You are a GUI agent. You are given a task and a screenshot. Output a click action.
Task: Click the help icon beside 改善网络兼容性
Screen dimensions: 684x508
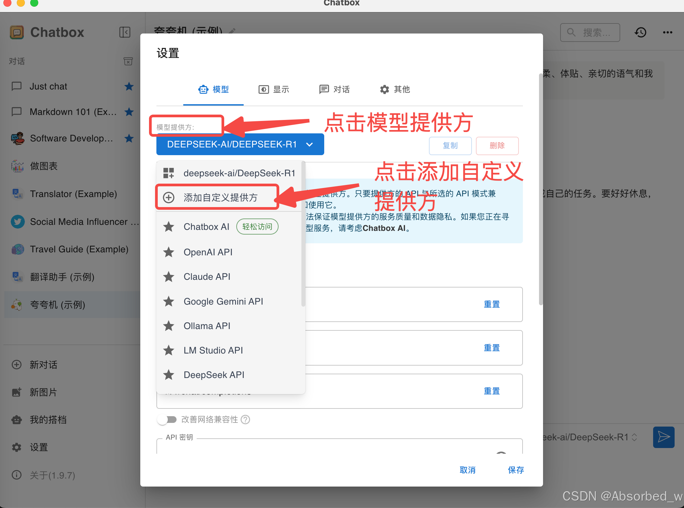tap(246, 420)
